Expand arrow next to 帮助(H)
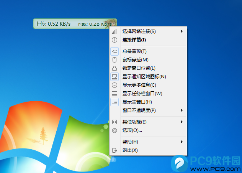242x173 pixels. (x=182, y=142)
